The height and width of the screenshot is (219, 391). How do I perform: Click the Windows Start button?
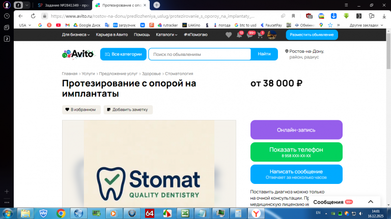(8, 213)
